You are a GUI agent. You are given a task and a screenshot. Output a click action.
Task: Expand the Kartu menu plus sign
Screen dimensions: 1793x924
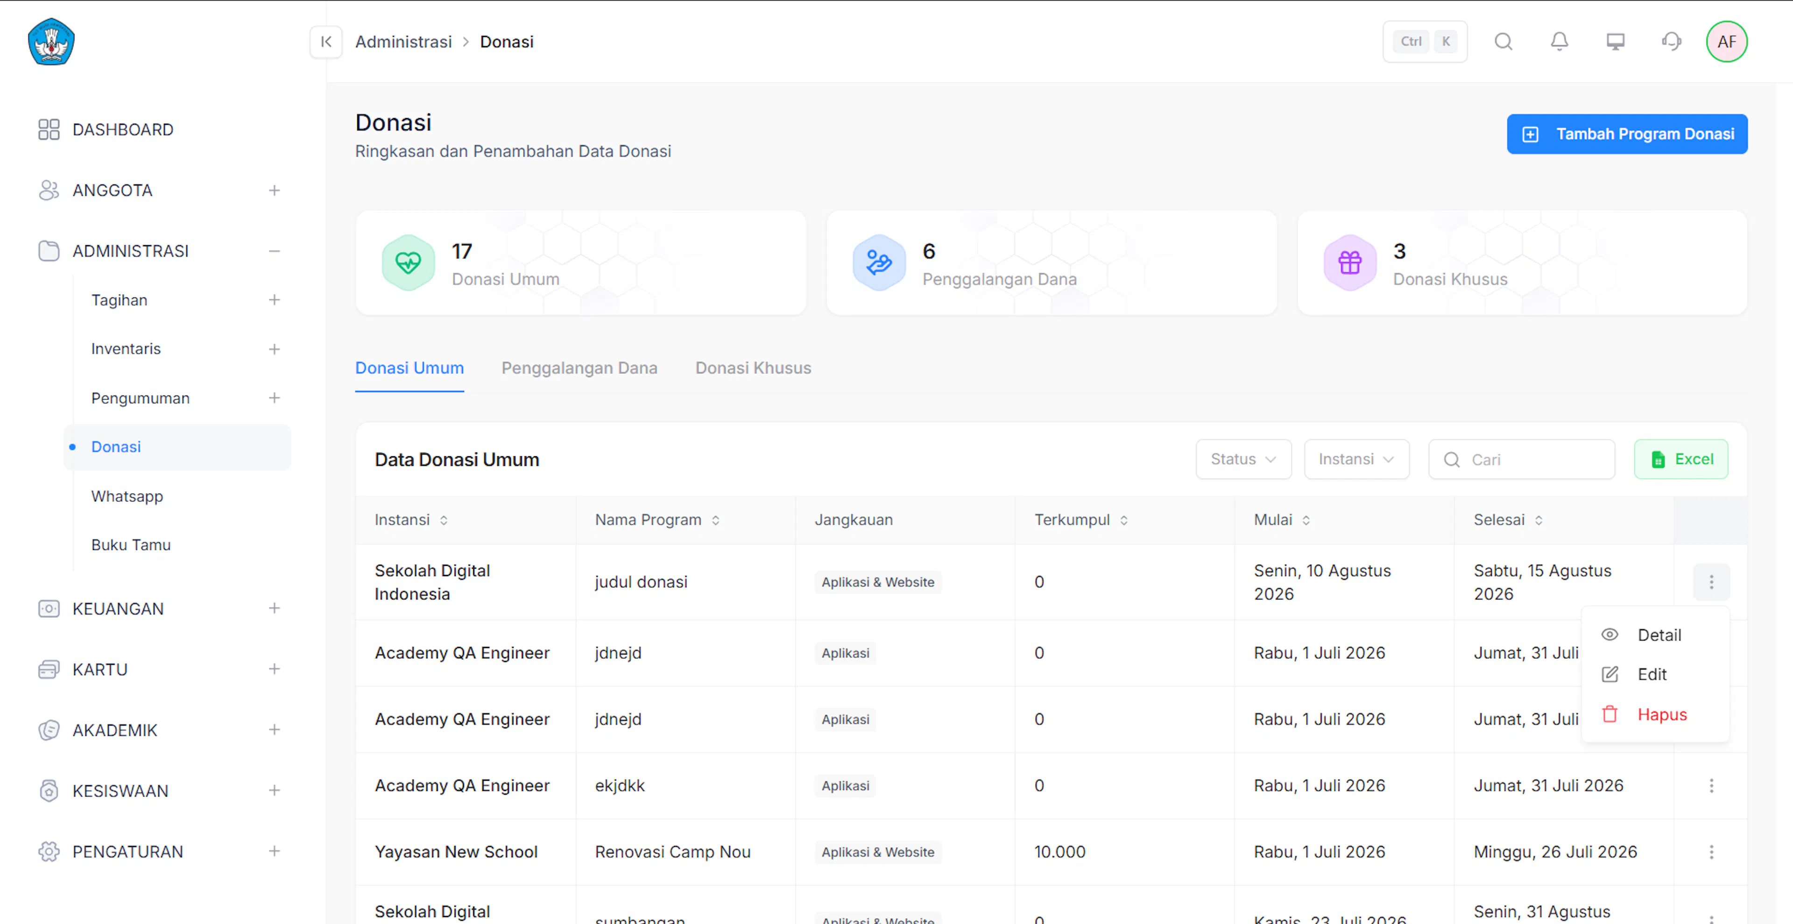(x=274, y=670)
